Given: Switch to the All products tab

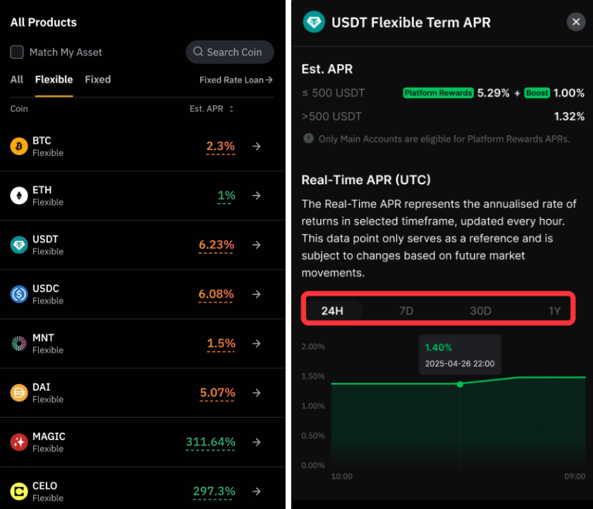Looking at the screenshot, I should 17,80.
